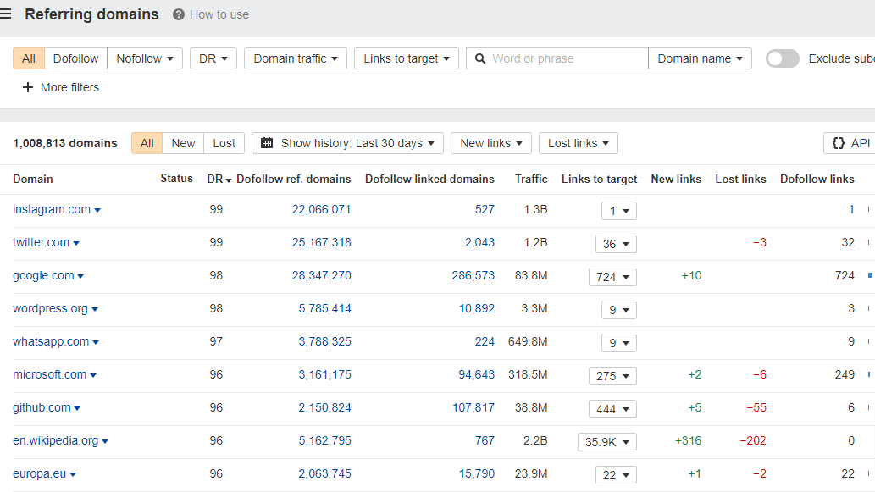The width and height of the screenshot is (875, 492).
Task: Open the google.com domain link
Action: coord(43,275)
